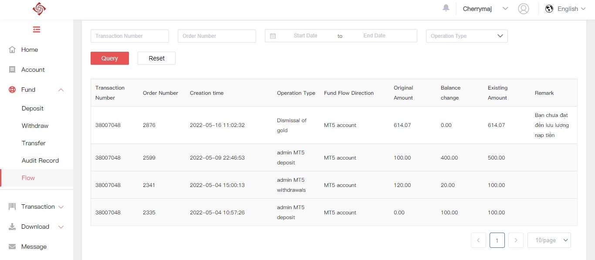Focus the Transaction Number input field
The width and height of the screenshot is (595, 260).
click(130, 36)
